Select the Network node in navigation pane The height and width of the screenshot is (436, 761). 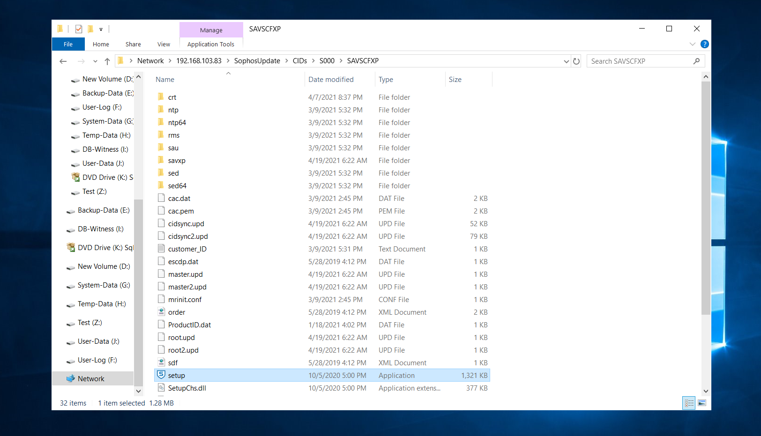[93, 379]
